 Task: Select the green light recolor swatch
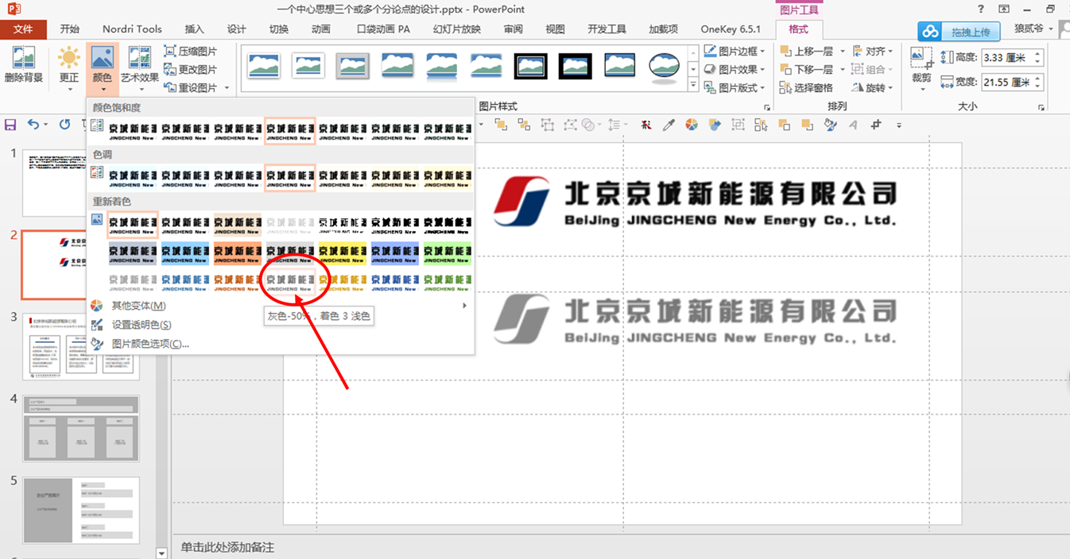[x=447, y=283]
